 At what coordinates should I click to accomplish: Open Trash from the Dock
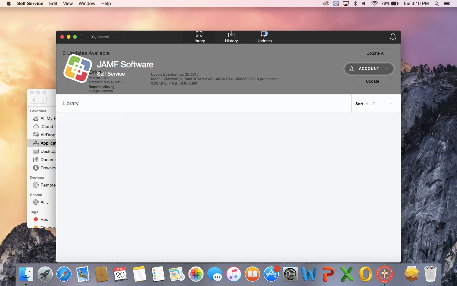coord(430,274)
